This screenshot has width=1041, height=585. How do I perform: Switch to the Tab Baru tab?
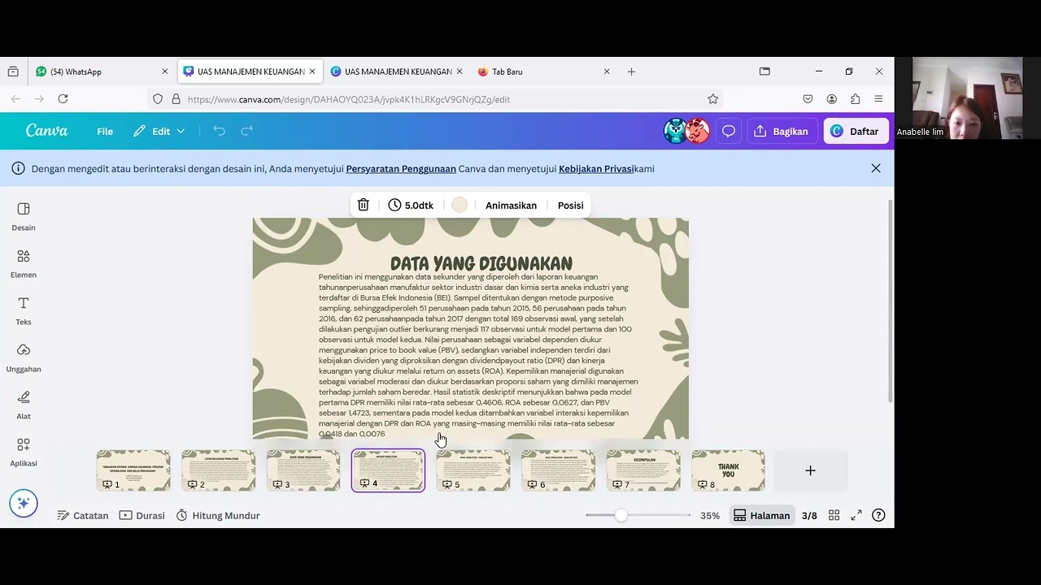(x=544, y=71)
